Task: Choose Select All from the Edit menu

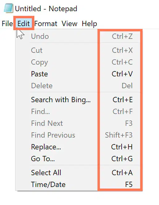Action: pos(79,173)
